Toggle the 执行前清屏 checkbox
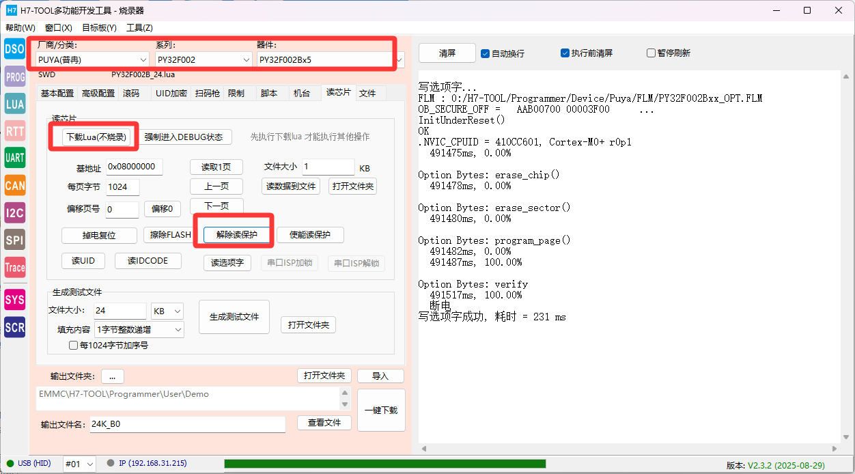855x474 pixels. coord(565,53)
